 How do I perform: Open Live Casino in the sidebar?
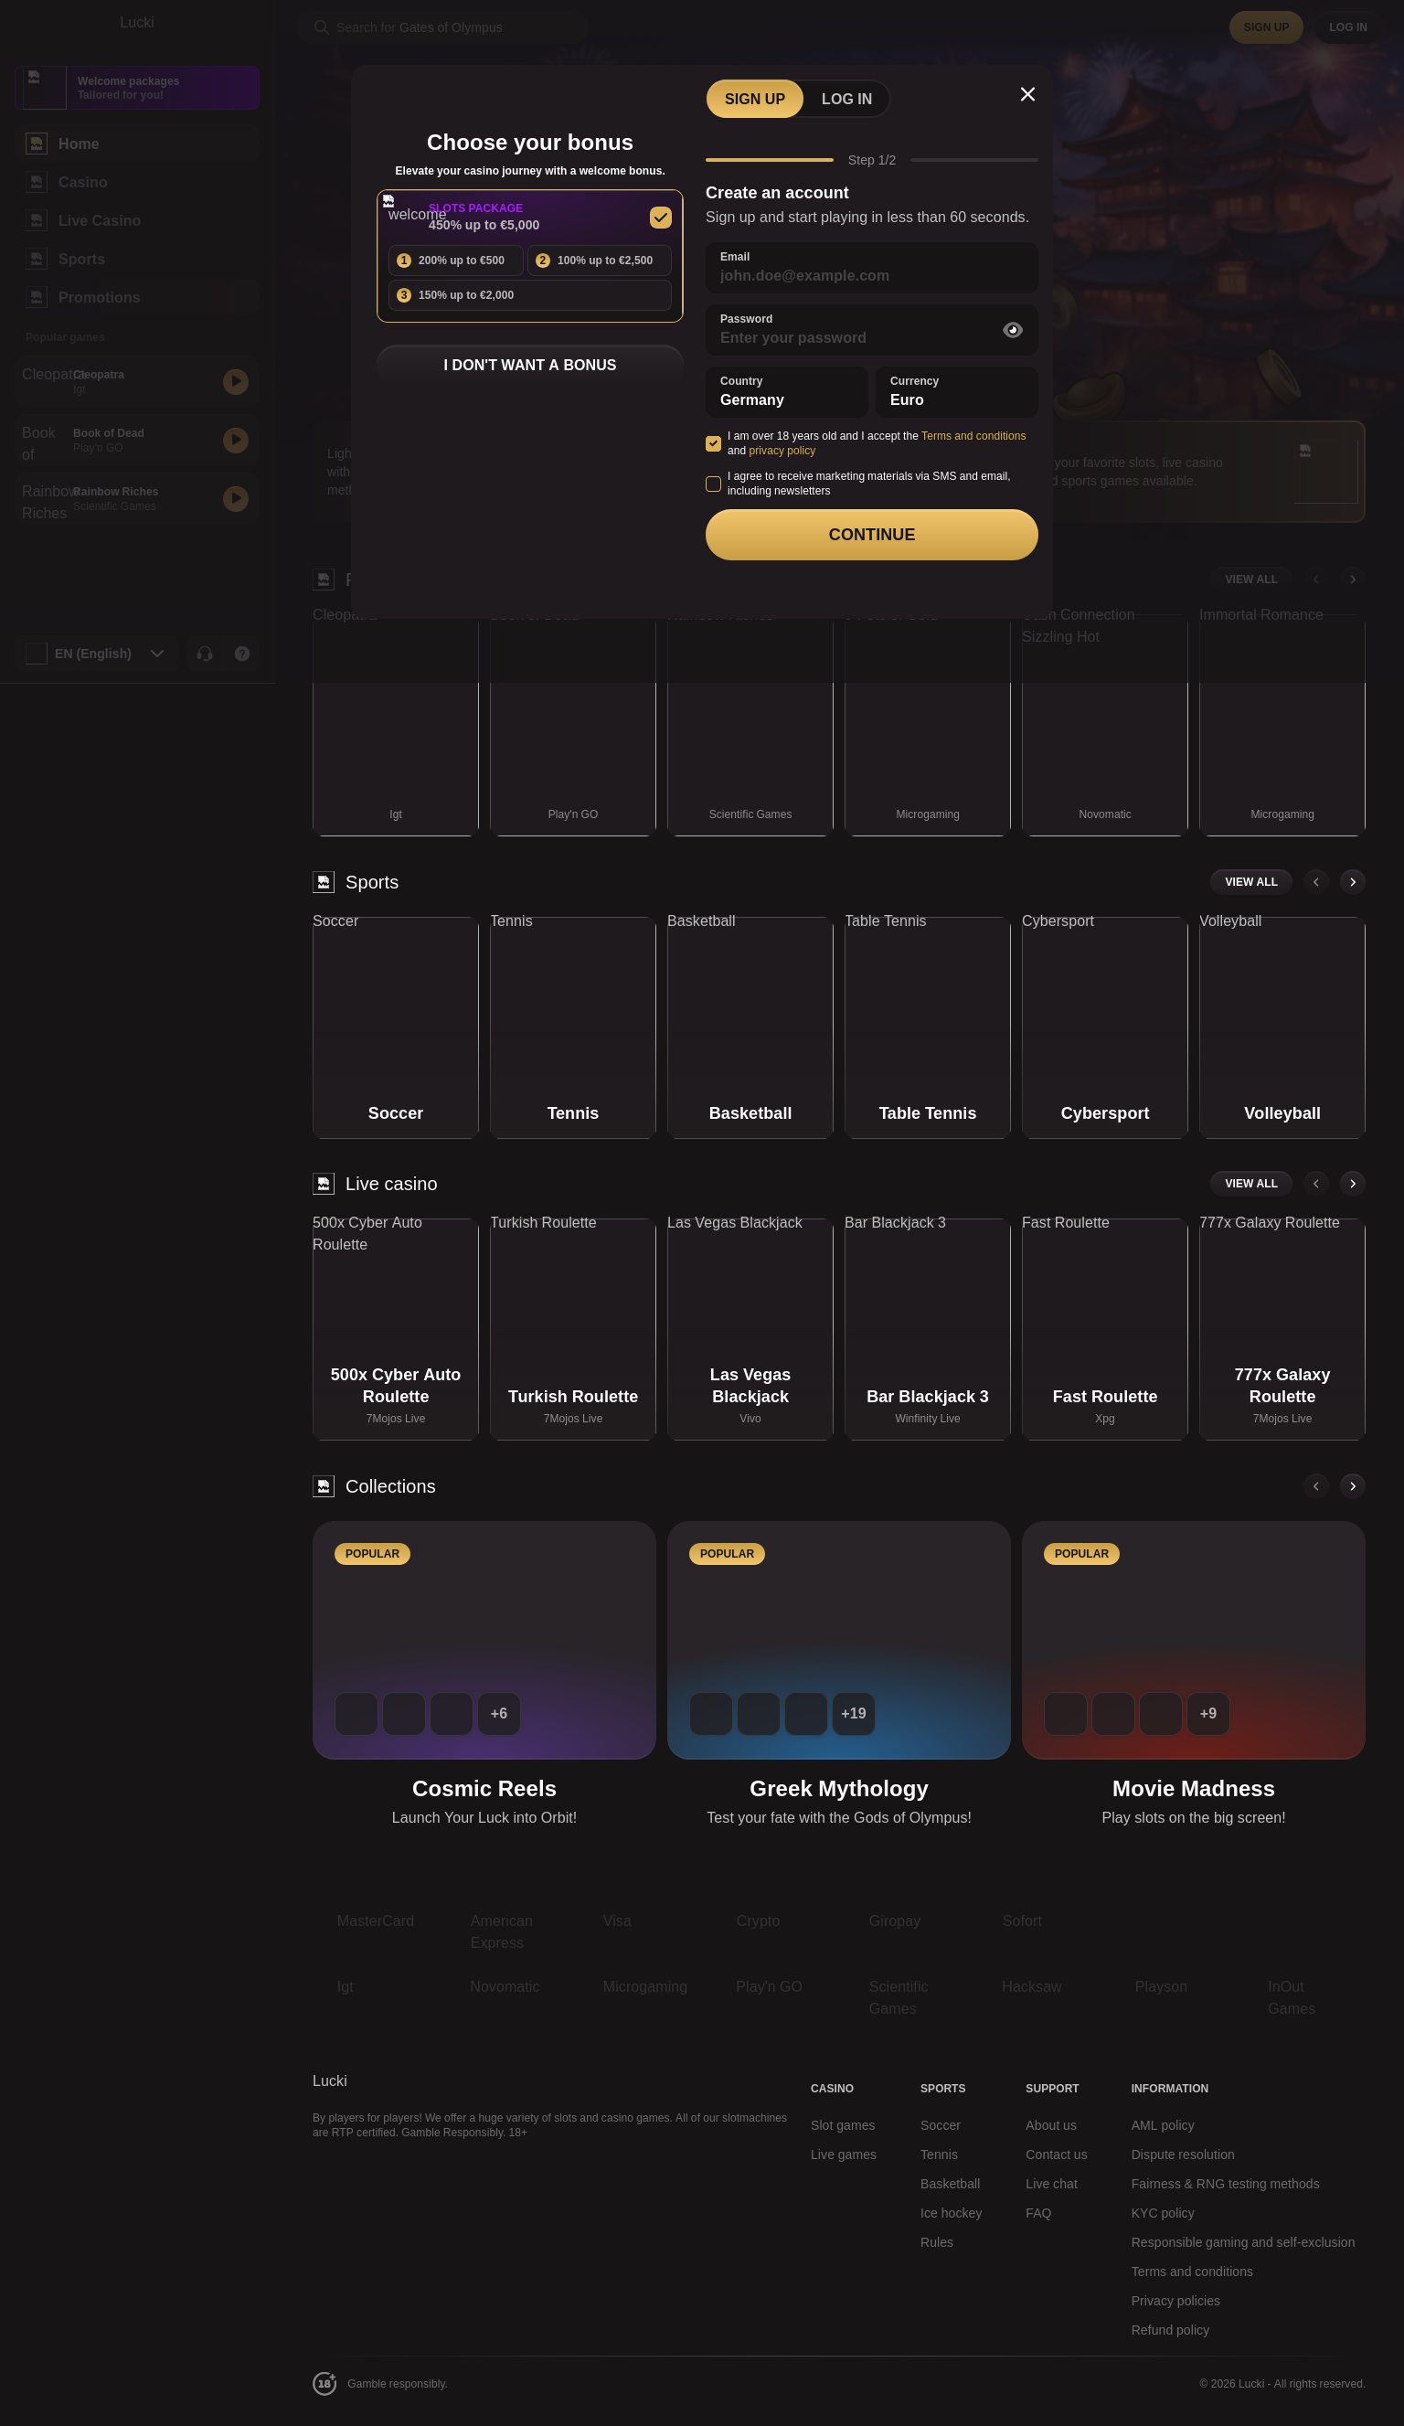click(x=137, y=220)
